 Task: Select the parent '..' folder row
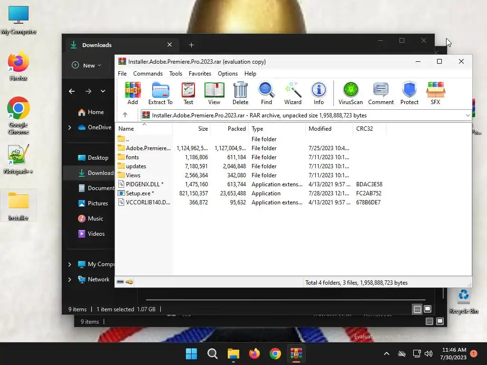click(x=250, y=139)
